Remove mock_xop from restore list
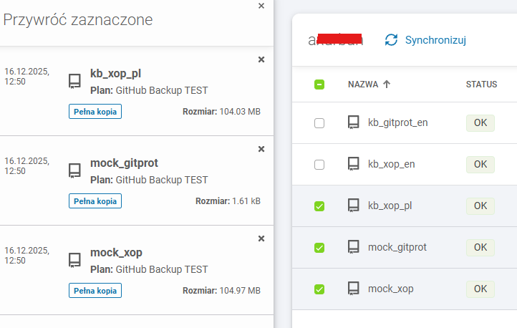Viewport: 517px width, 328px height. coord(261,238)
